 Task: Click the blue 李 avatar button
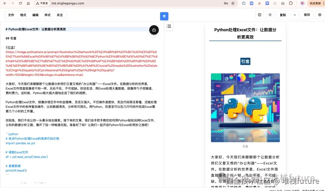click(x=164, y=16)
